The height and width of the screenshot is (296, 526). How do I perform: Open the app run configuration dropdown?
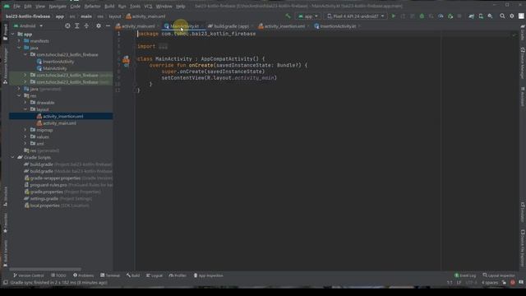308,16
